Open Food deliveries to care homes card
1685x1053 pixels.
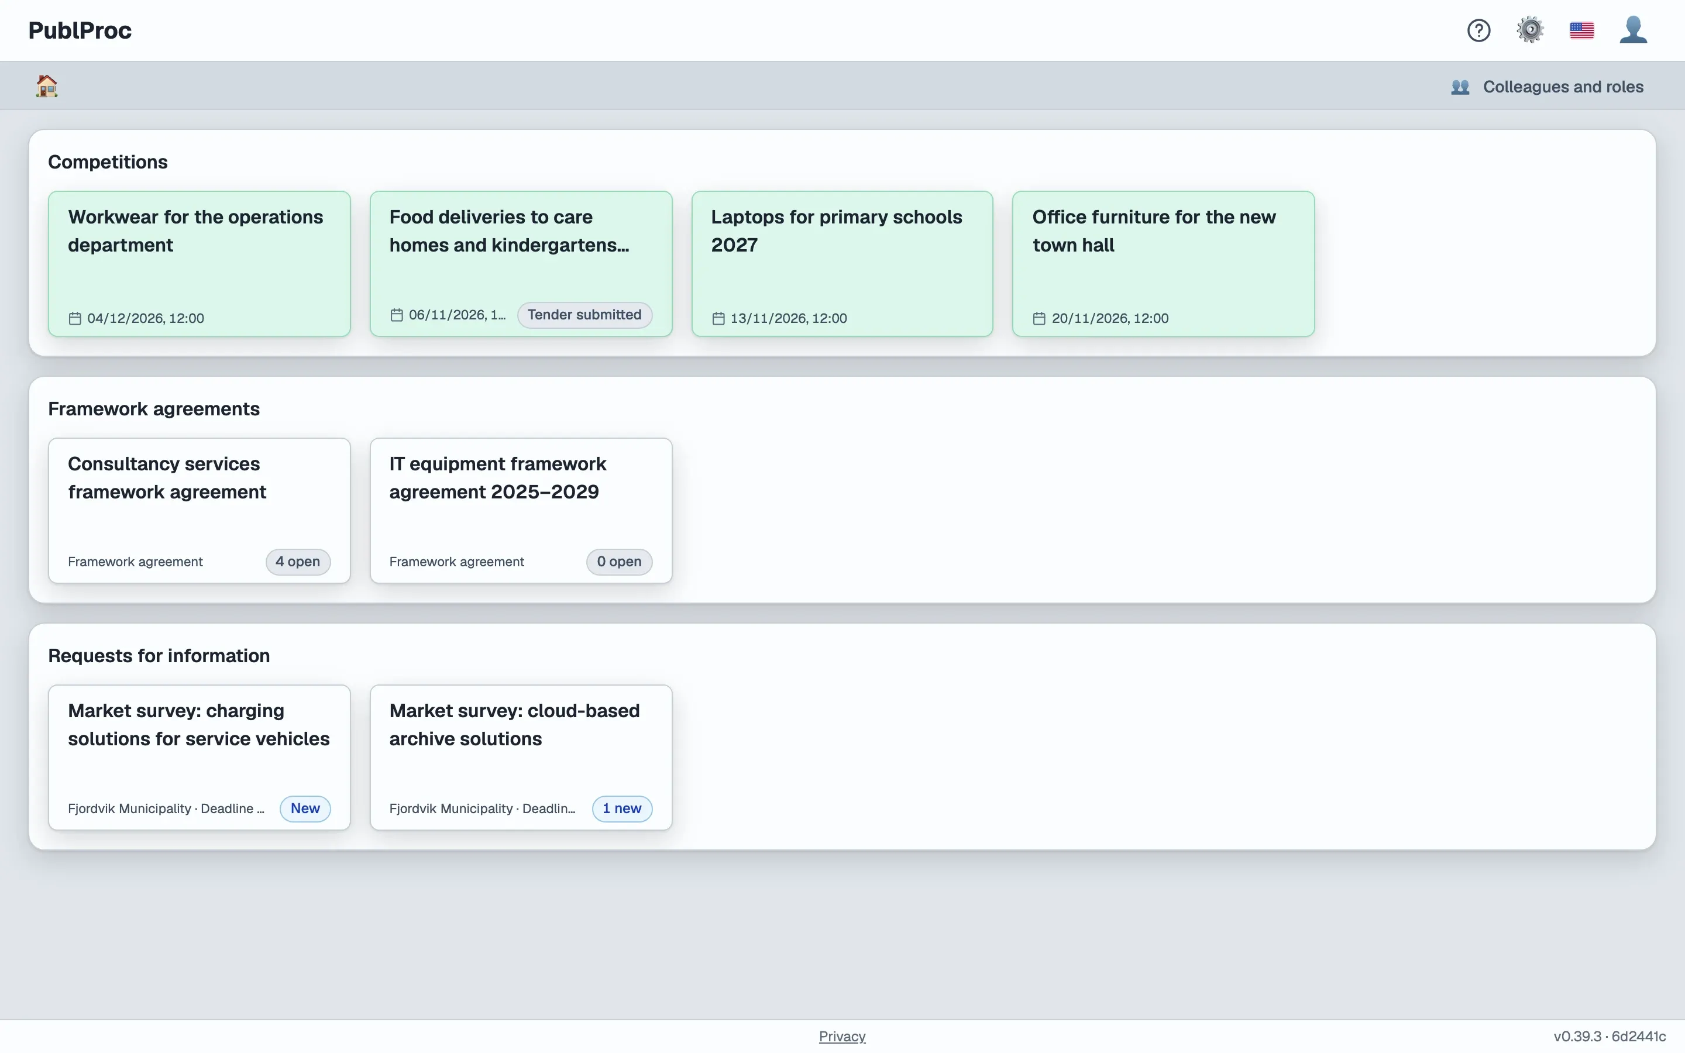click(x=521, y=264)
